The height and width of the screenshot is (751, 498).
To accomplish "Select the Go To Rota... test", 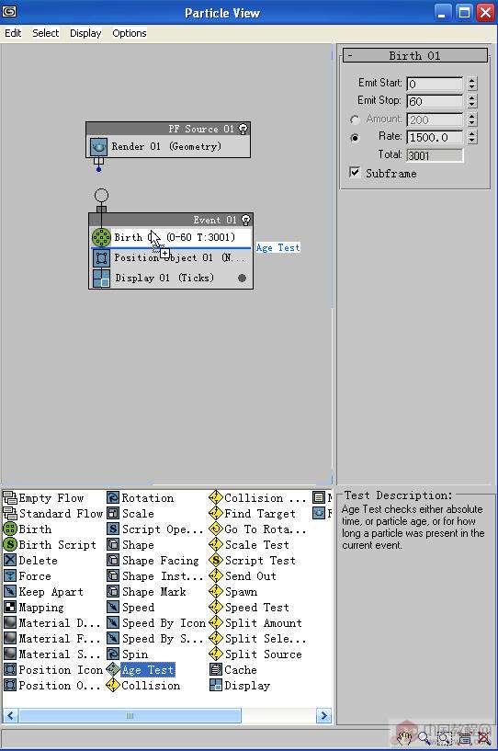I will click(257, 529).
